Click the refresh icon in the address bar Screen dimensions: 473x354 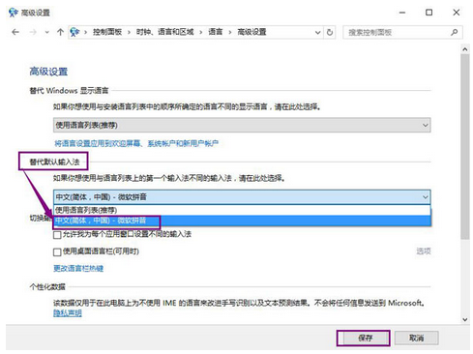(x=330, y=32)
